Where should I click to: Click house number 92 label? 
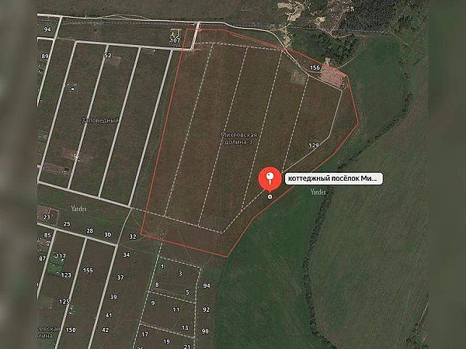coord(206,309)
